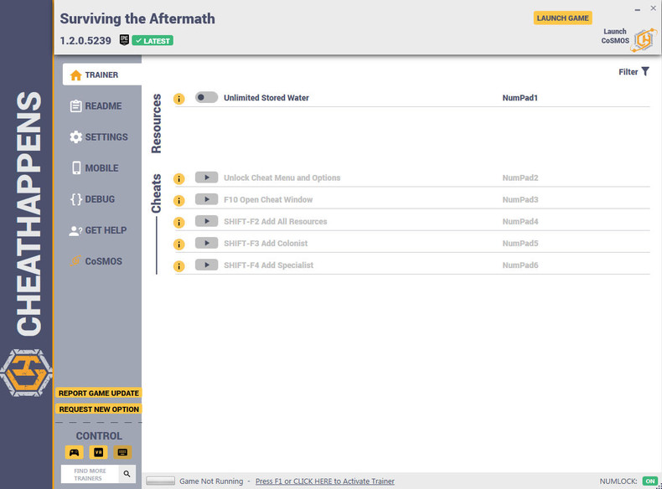662x489 pixels.
Task: Click the Unlimited Stored Water label
Action: (266, 98)
